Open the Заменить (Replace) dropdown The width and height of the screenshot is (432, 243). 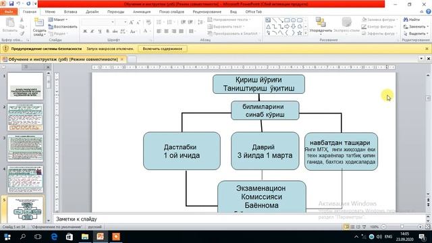click(416, 27)
